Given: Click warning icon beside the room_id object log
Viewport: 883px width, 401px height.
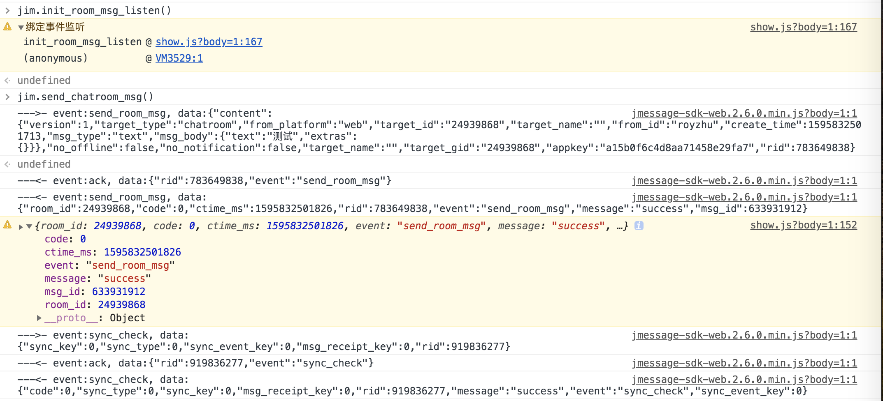Looking at the screenshot, I should [x=7, y=225].
